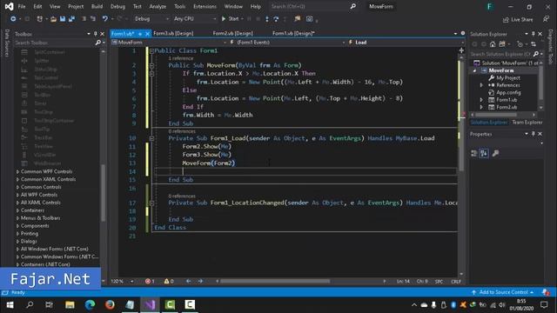Click the feedback icon beside Live Share
Viewport: 557px width, 313px height.
tap(546, 19)
